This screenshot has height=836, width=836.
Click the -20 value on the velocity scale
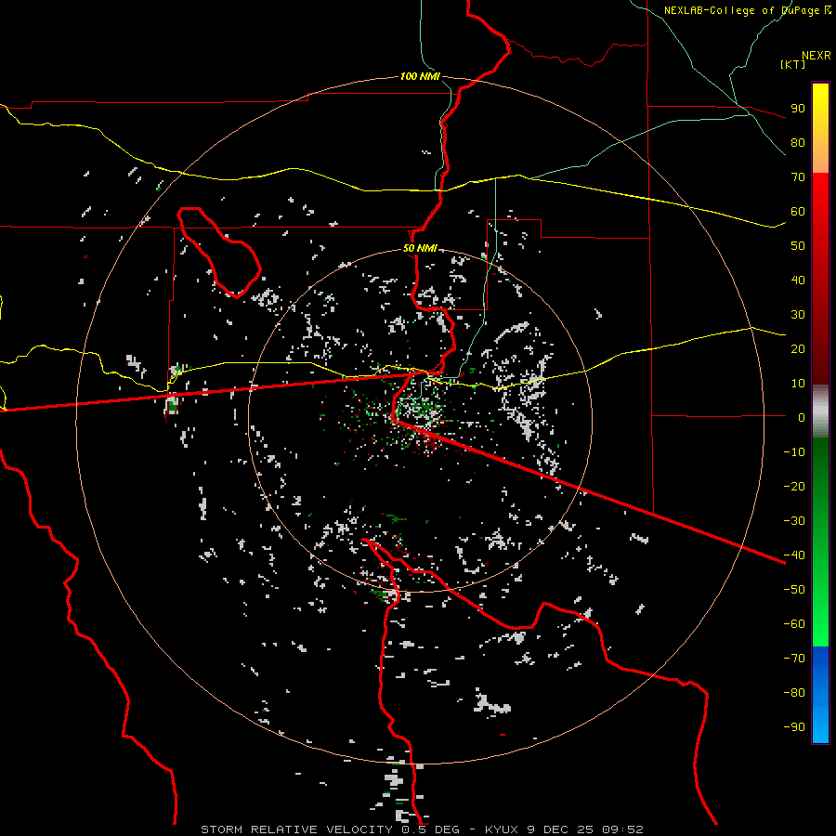pyautogui.click(x=794, y=486)
